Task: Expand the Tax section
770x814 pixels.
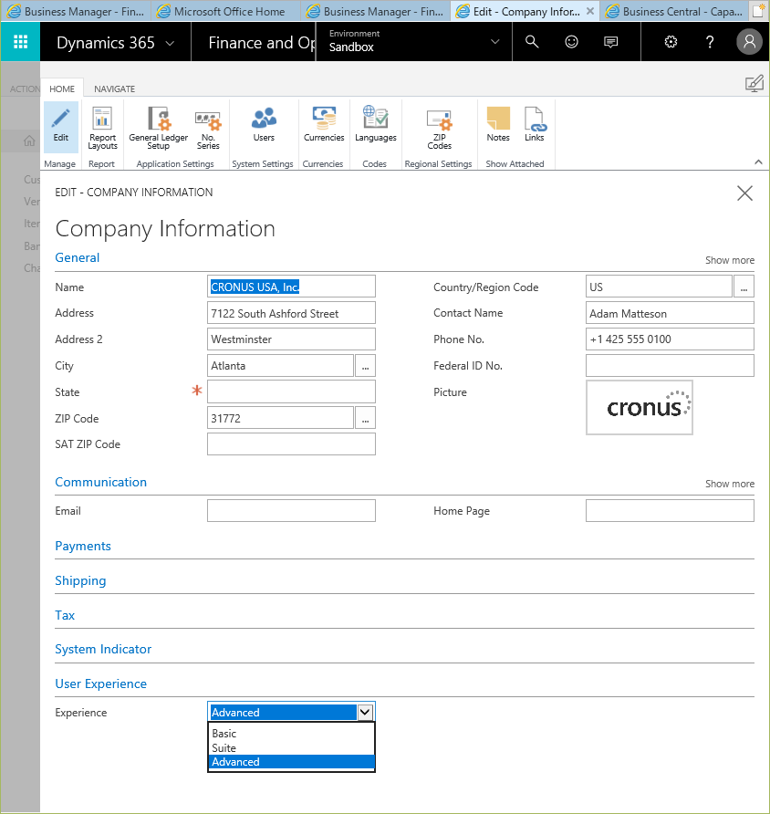Action: [65, 615]
